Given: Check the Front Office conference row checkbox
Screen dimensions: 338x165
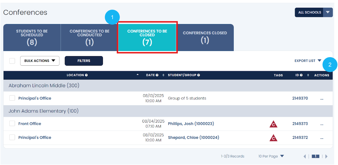Looking at the screenshot, I should (12, 124).
